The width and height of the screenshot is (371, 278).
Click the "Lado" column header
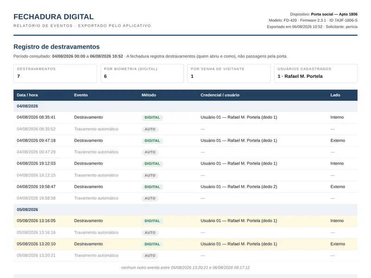pyautogui.click(x=335, y=95)
